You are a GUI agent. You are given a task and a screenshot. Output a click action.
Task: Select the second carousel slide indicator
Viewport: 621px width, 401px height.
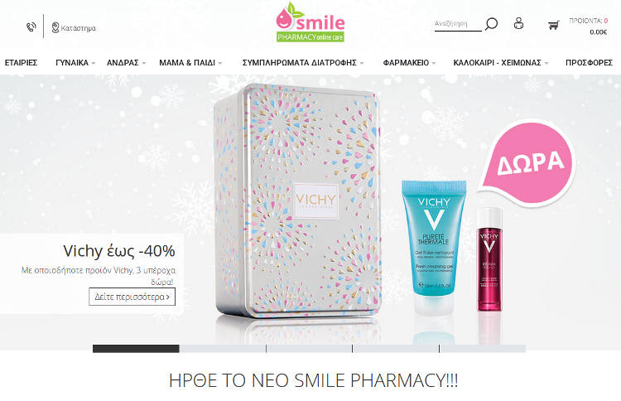click(x=223, y=349)
